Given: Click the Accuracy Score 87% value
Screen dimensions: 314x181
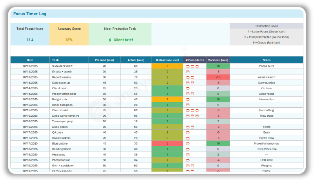Looking at the screenshot, I should (x=69, y=40).
